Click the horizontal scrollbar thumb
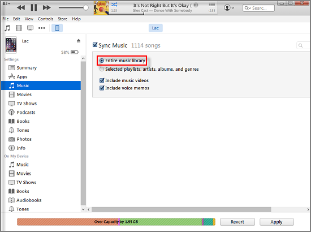Screen dimensions: 311x232 coord(182,209)
